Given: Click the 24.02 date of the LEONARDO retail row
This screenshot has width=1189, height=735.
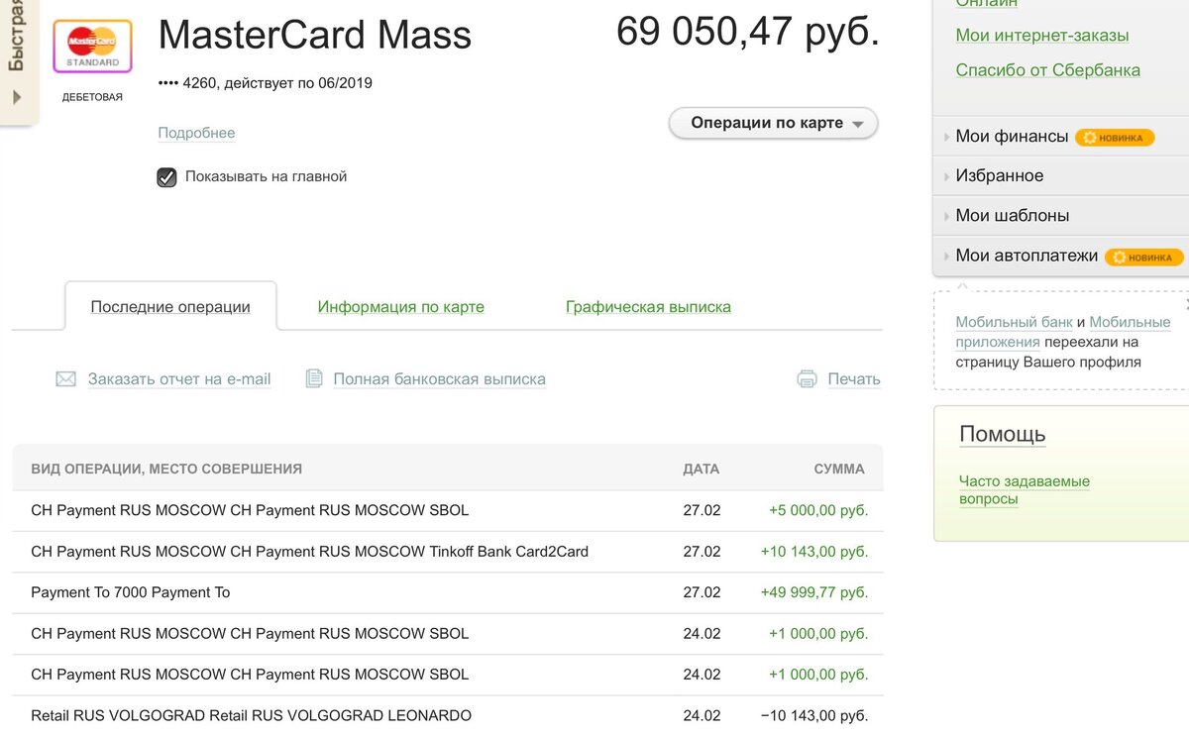Looking at the screenshot, I should [x=702, y=715].
